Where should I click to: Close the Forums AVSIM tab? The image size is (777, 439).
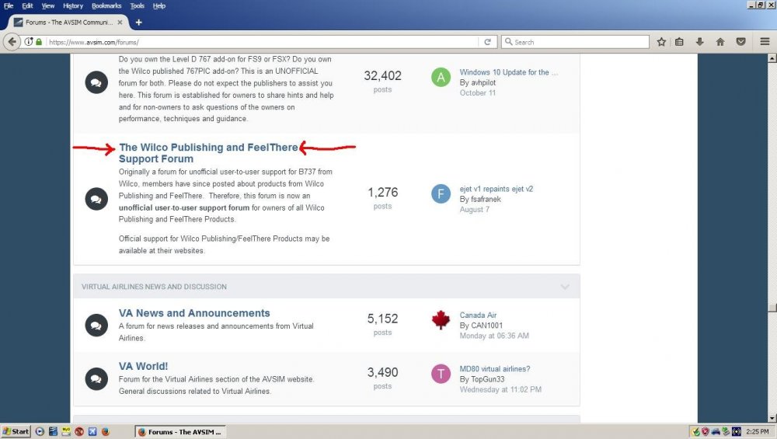[120, 23]
